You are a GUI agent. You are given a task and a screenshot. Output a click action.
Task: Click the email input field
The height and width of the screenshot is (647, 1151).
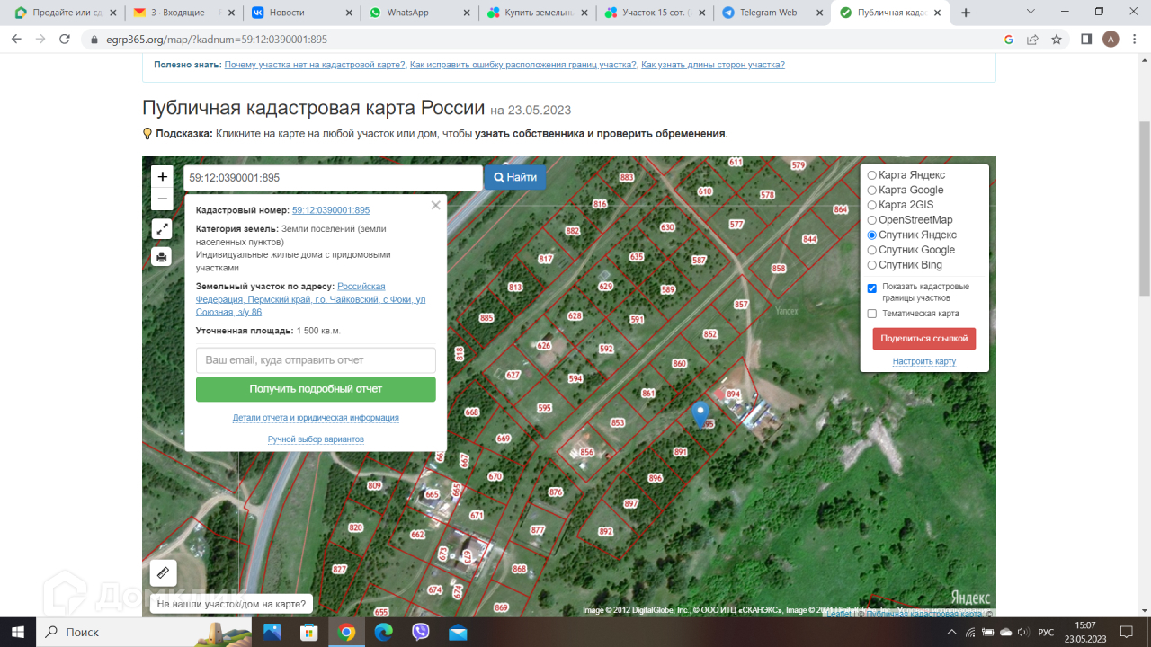click(x=316, y=360)
